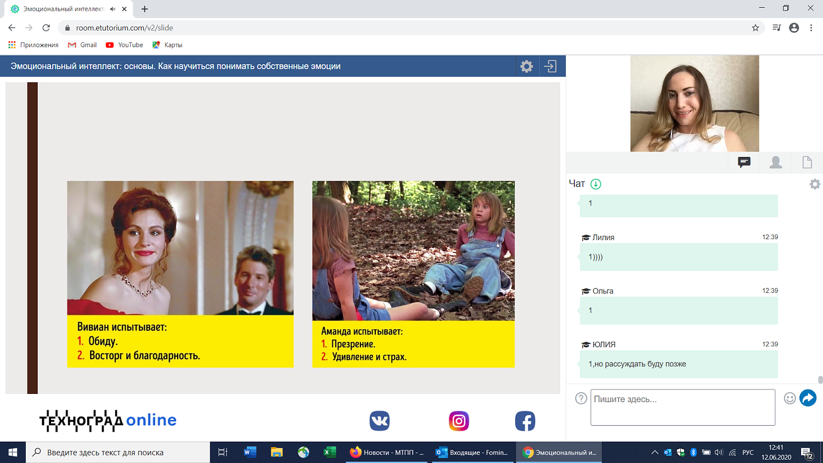Image resolution: width=823 pixels, height=463 pixels.
Task: Open chat settings gear icon
Action: (x=815, y=184)
